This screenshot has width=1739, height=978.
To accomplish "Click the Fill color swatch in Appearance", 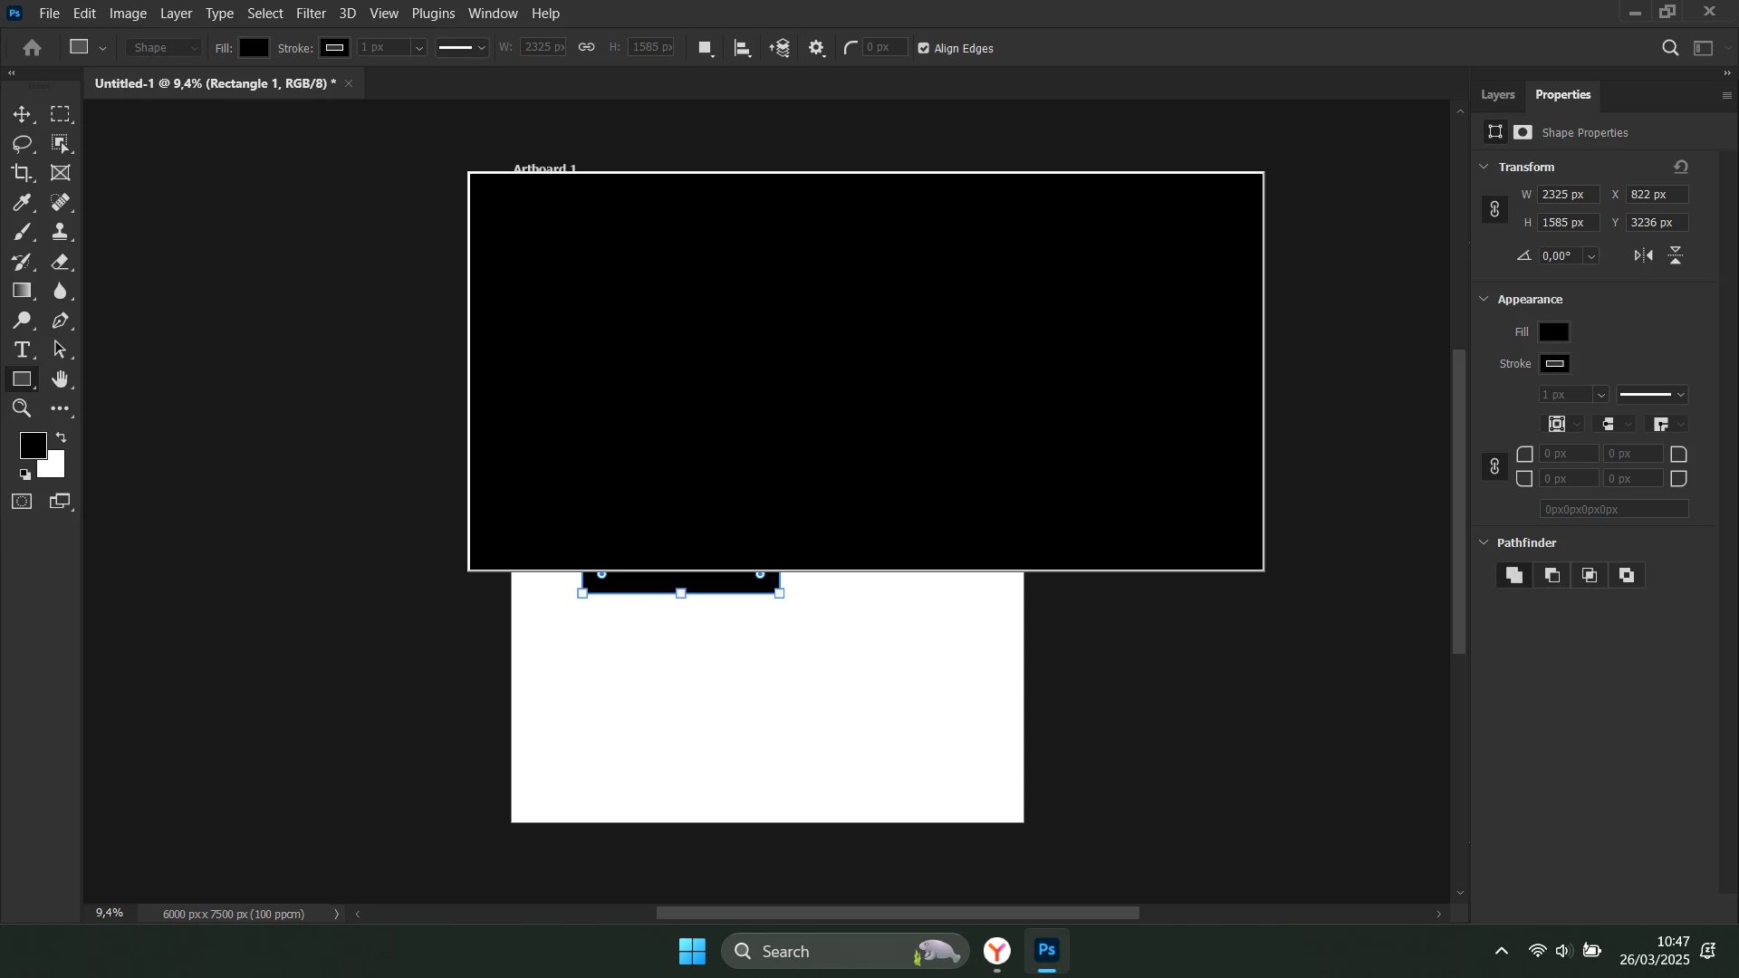I will coord(1554,332).
